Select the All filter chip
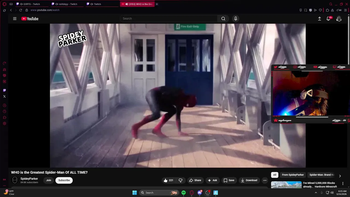Viewport: 350px width, 197px height. pyautogui.click(x=275, y=175)
